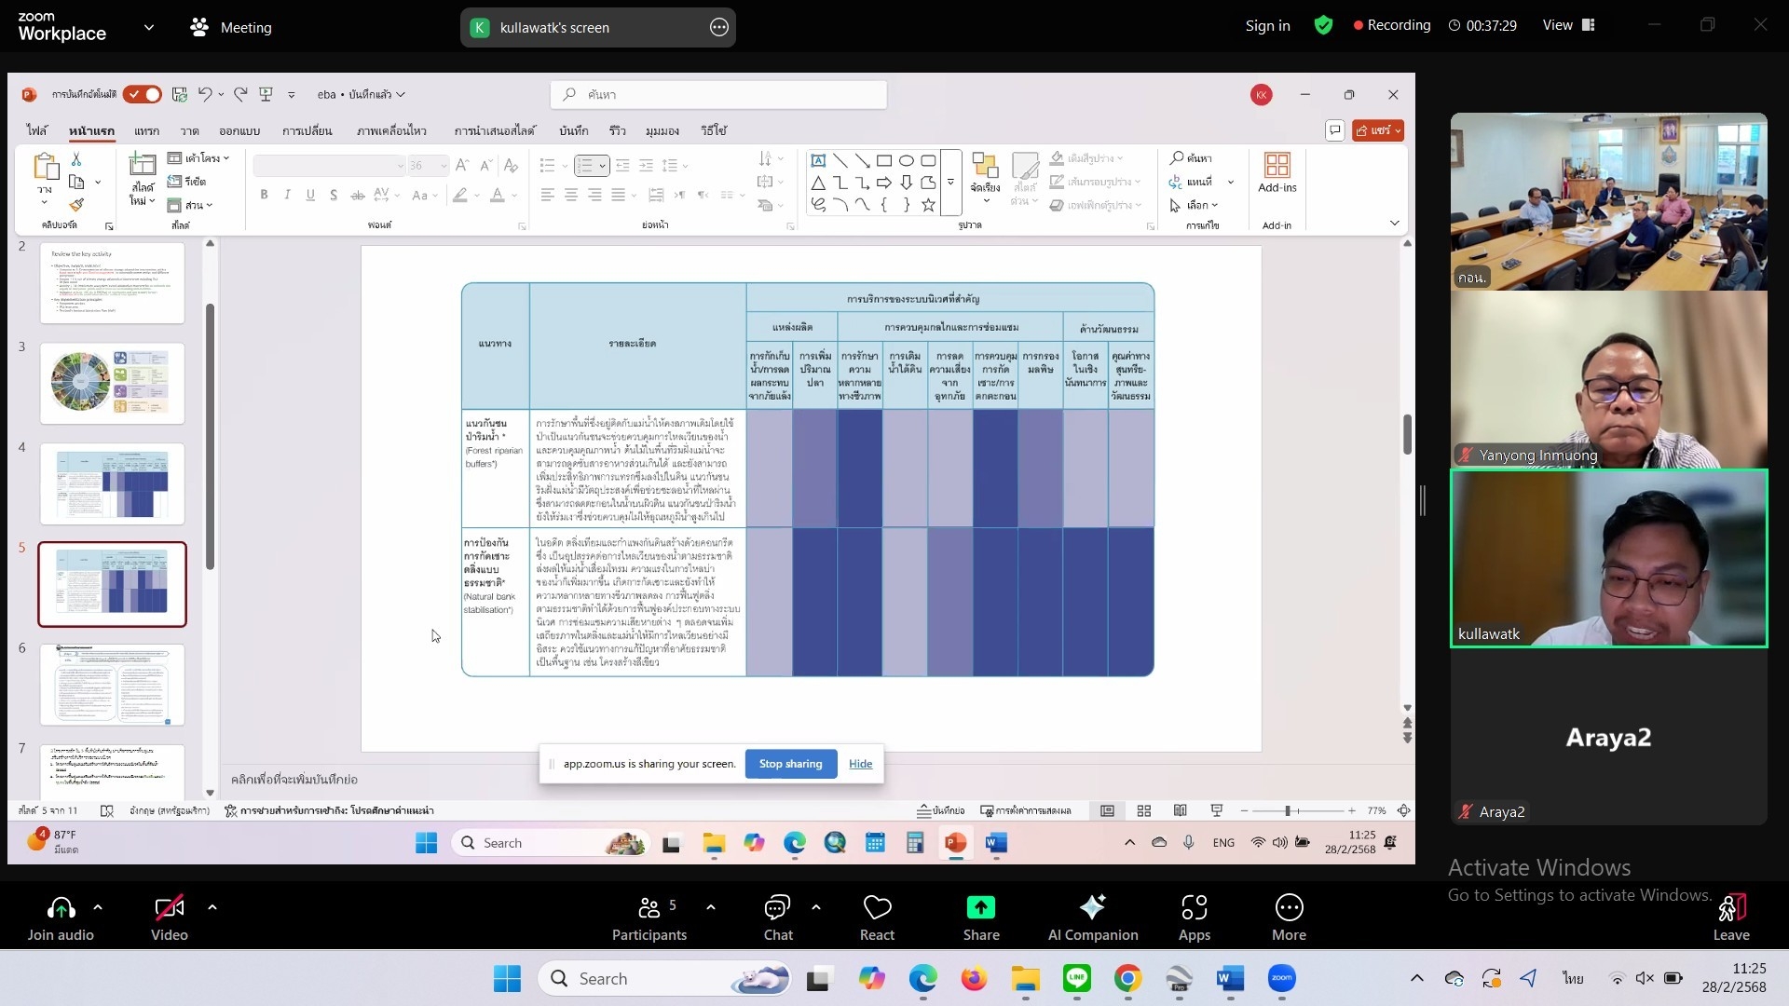Select slide 4 thumbnail in panel
This screenshot has width=1789, height=1006.
pos(112,483)
